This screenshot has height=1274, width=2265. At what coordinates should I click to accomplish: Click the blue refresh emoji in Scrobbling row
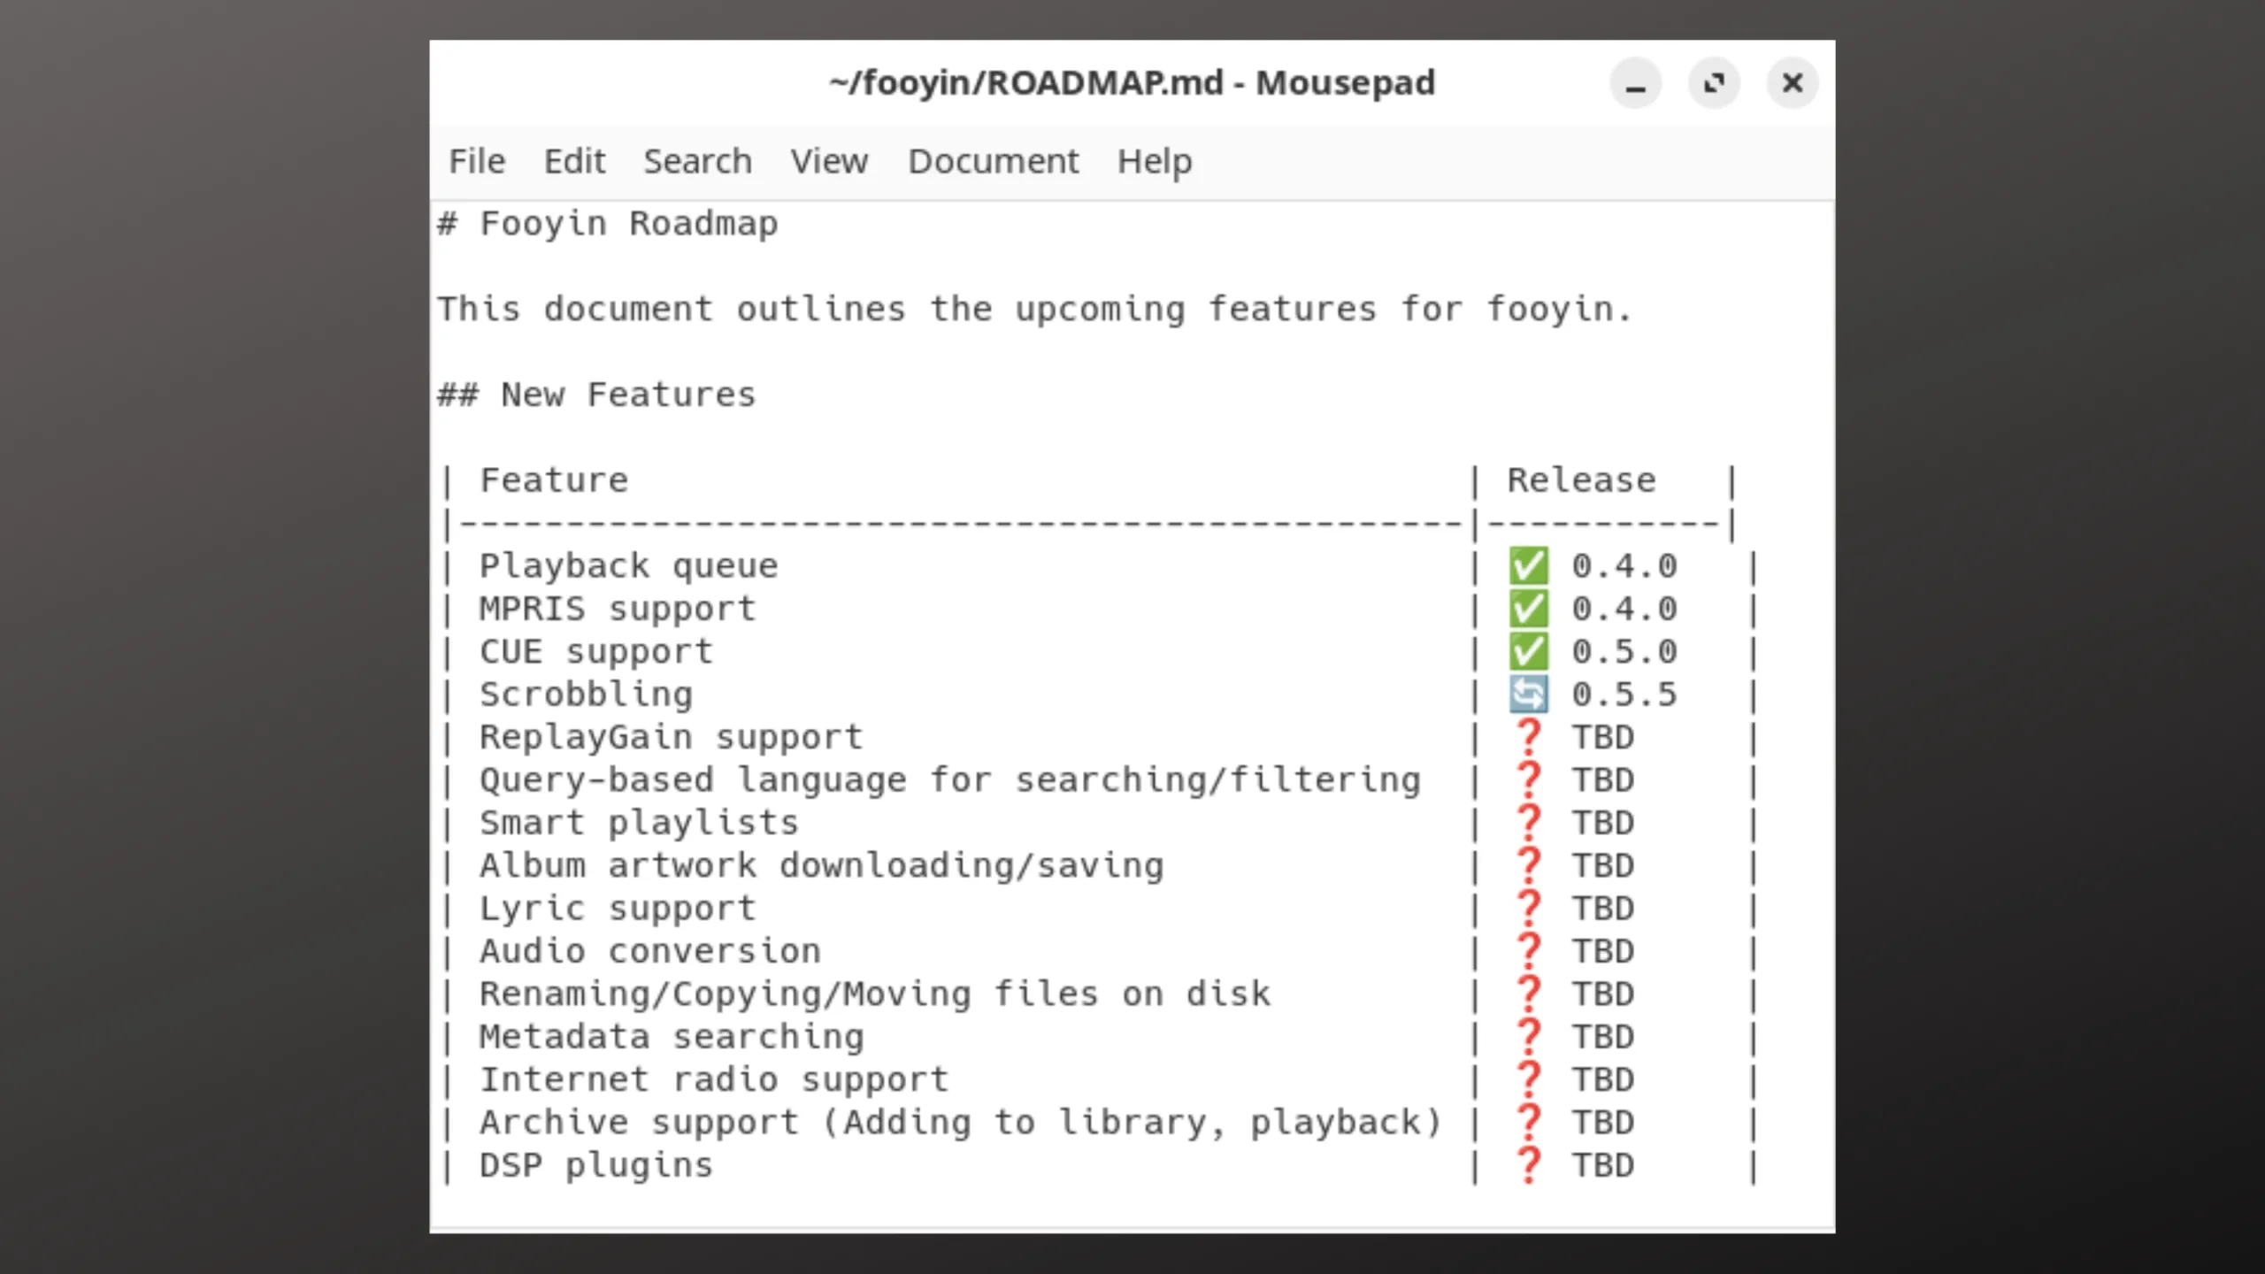(x=1528, y=694)
